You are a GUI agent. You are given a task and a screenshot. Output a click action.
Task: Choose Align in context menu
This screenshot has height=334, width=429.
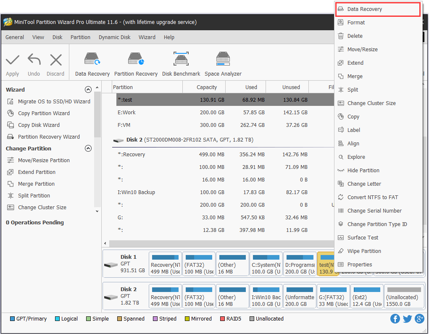(x=378, y=143)
